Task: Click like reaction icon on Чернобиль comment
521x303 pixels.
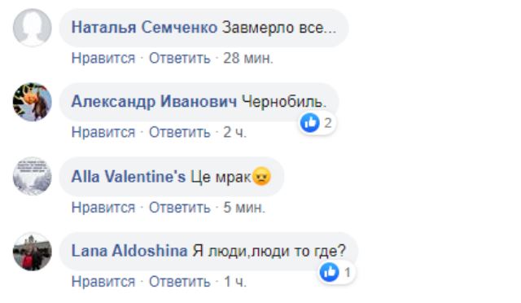Action: click(309, 123)
